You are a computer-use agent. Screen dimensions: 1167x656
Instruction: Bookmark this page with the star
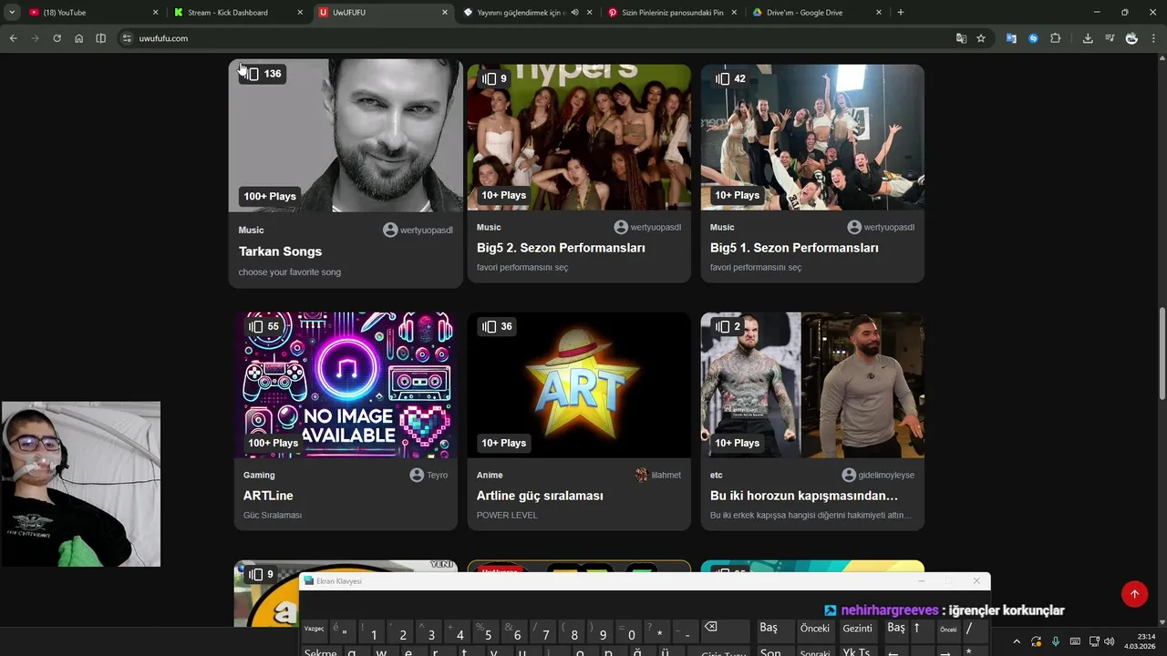981,38
